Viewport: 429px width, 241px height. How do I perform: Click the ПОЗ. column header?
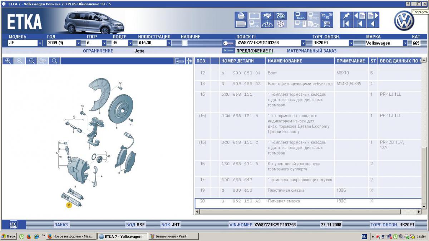[202, 61]
